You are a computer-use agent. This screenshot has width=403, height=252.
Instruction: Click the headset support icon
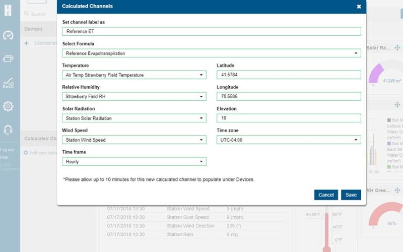pyautogui.click(x=8, y=130)
